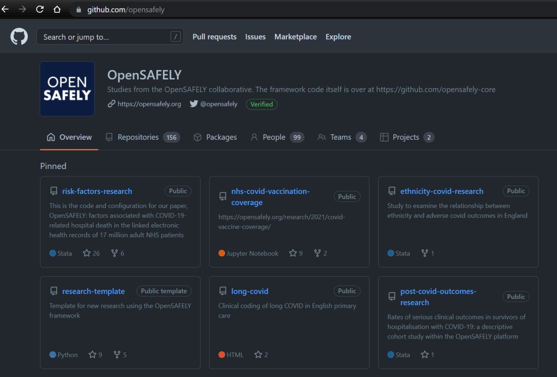The width and height of the screenshot is (557, 377).
Task: Open the Projects tab
Action: pyautogui.click(x=407, y=137)
